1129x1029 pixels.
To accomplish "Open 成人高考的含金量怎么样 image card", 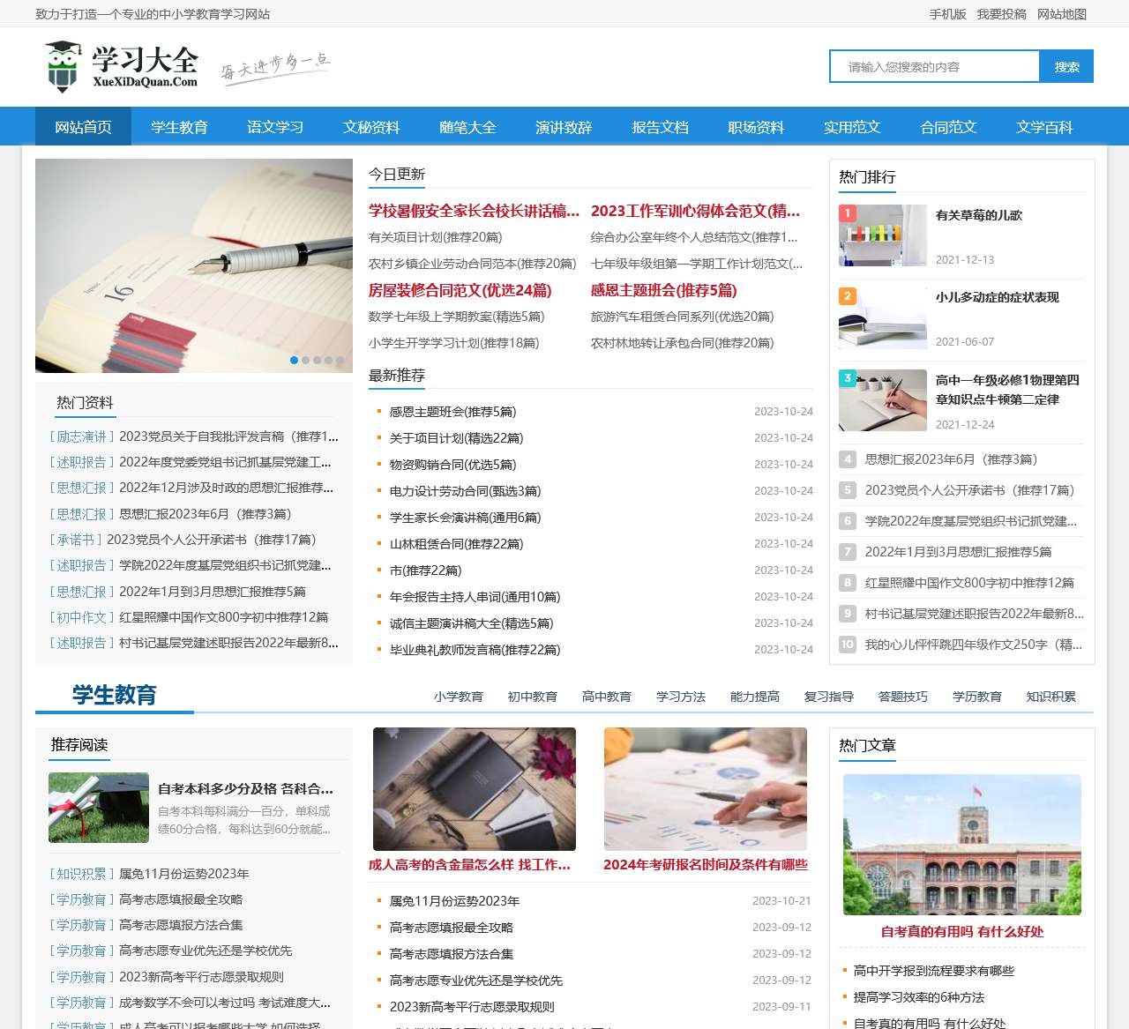I will tap(475, 789).
